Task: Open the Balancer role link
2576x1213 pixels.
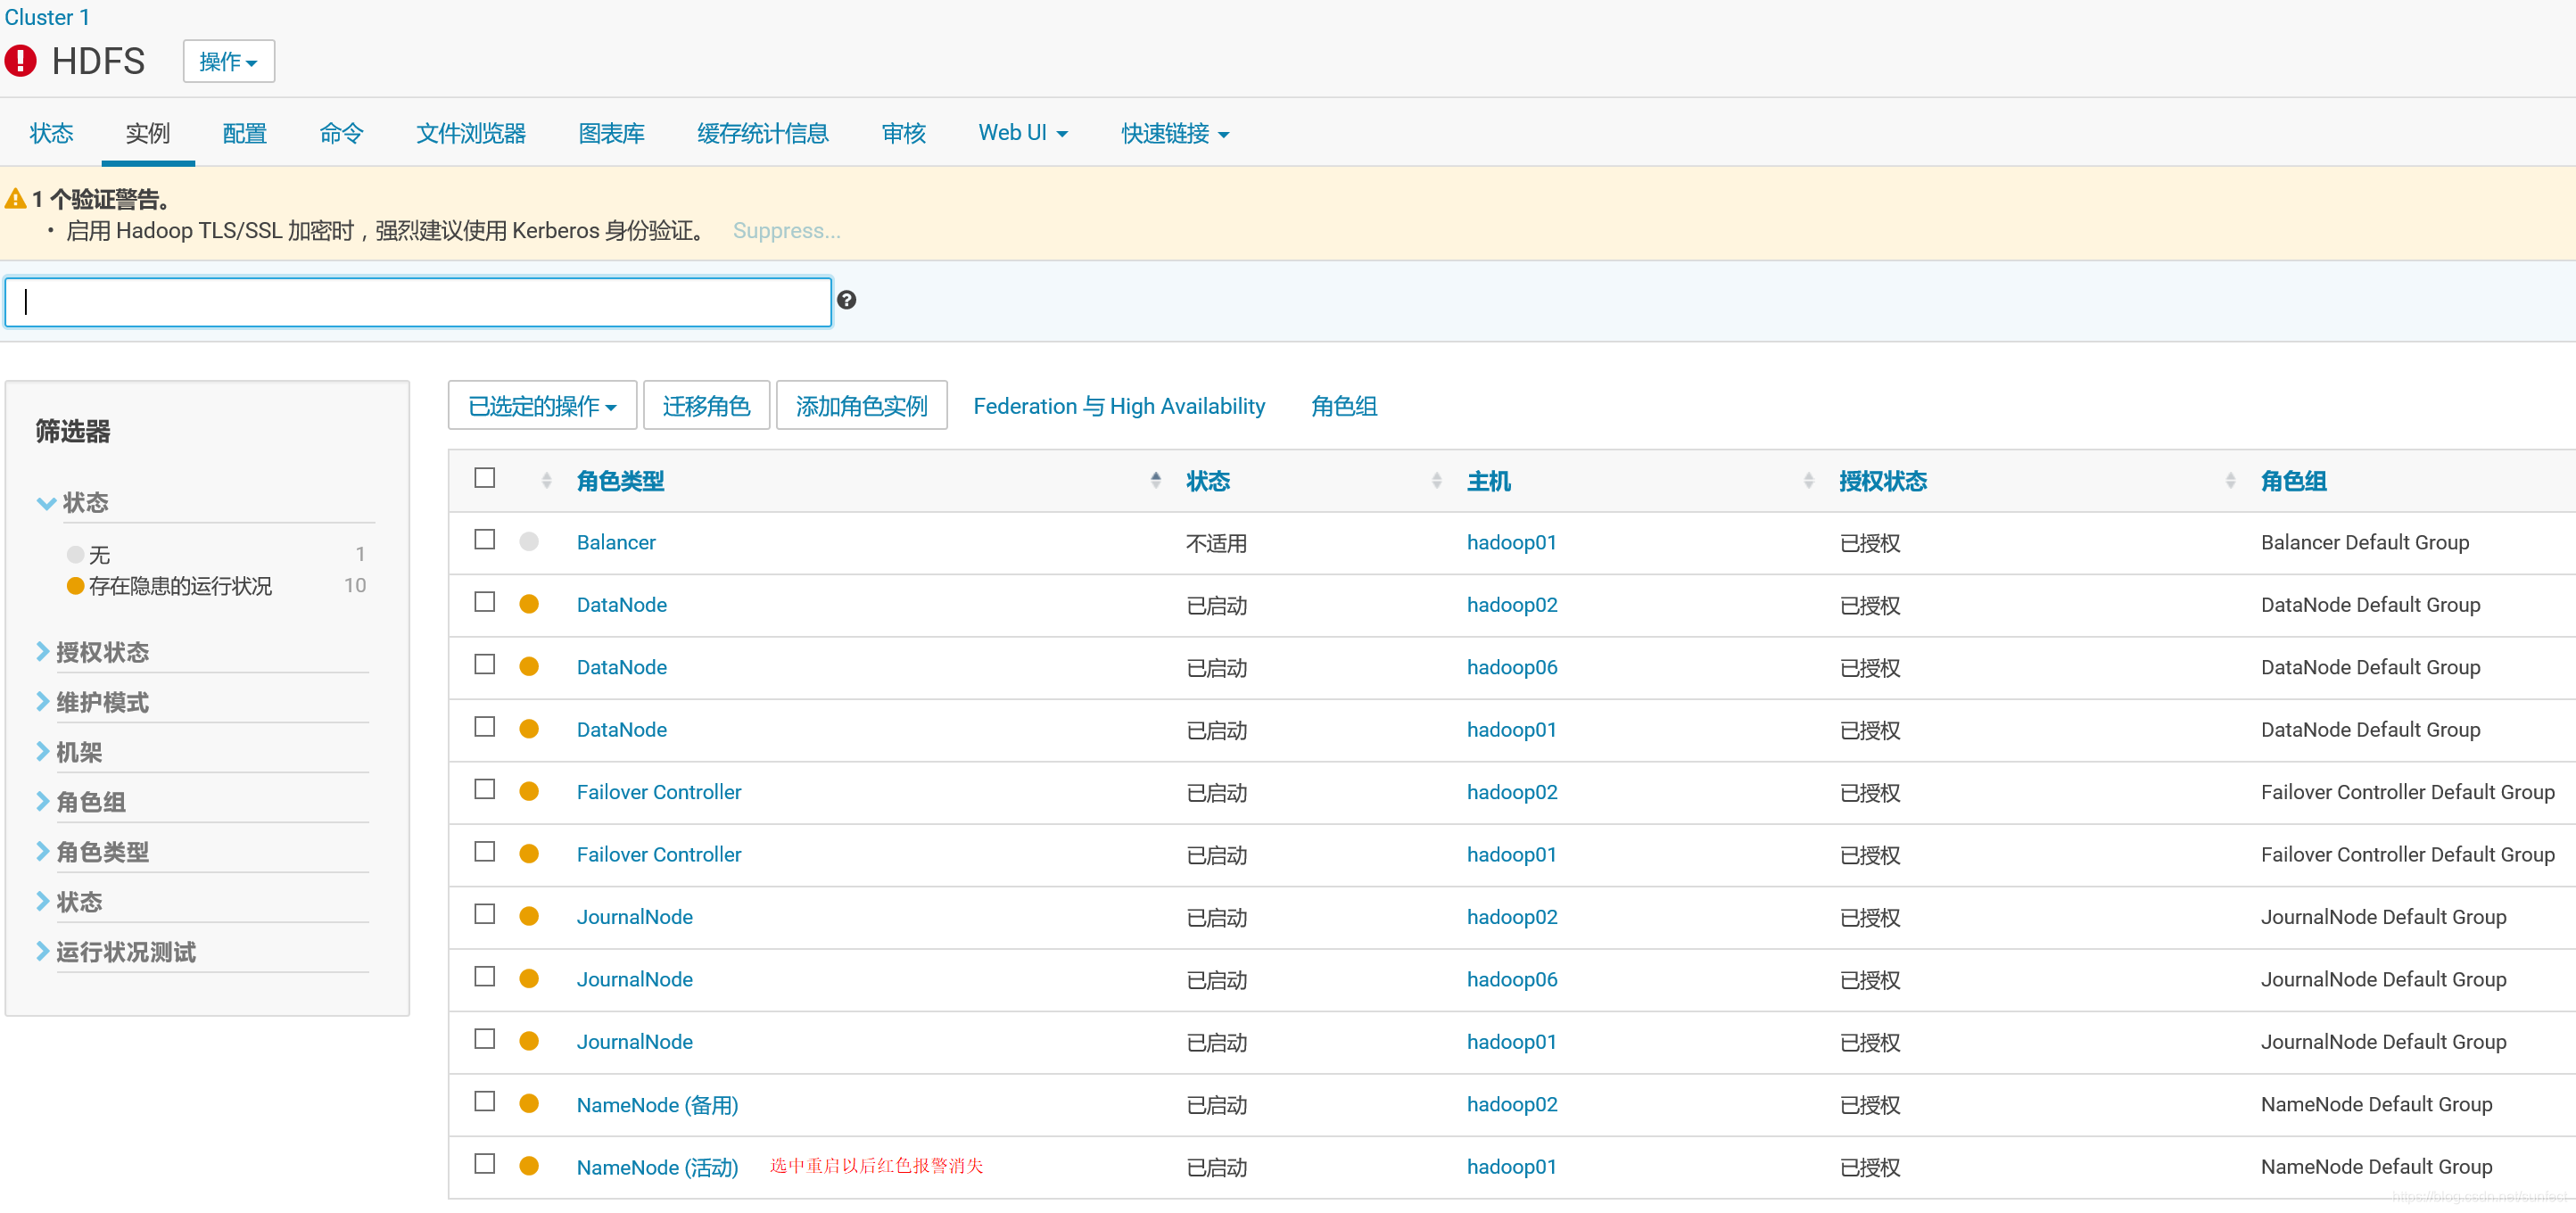Action: [x=616, y=542]
